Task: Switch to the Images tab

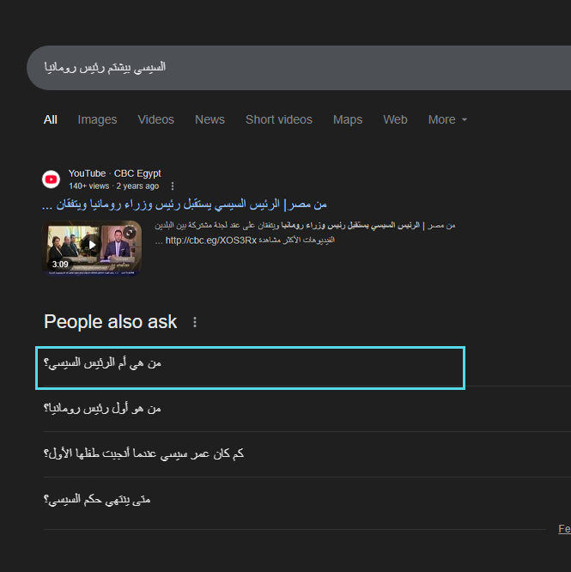Action: tap(97, 119)
